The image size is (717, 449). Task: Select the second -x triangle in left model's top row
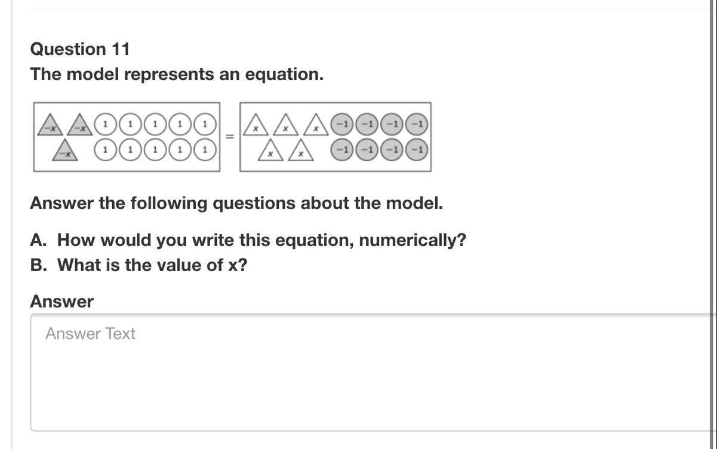click(79, 125)
